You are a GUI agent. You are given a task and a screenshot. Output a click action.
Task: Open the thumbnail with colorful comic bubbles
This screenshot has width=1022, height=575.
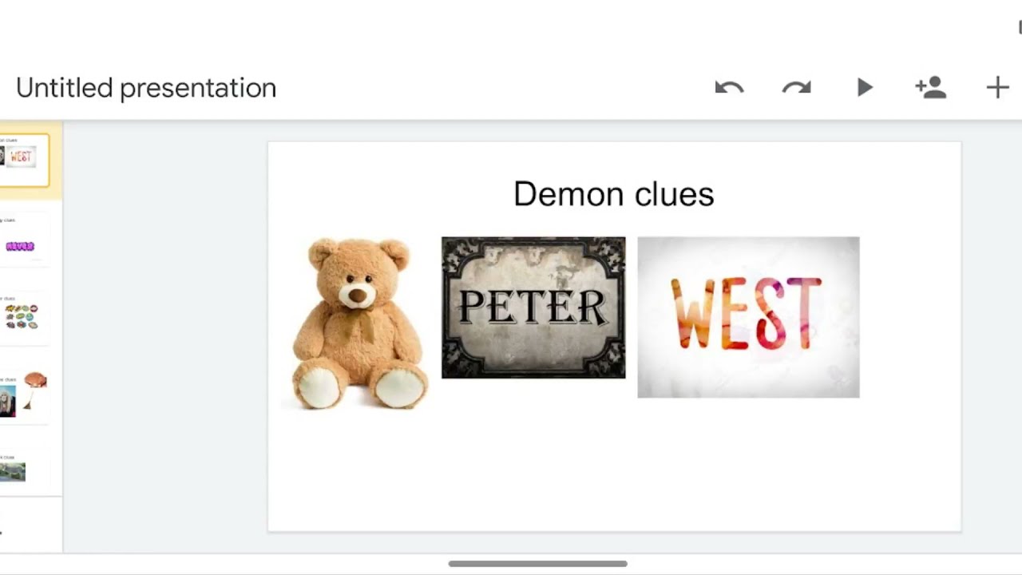(22, 317)
